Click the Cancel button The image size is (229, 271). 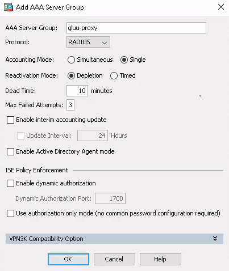(x=114, y=259)
